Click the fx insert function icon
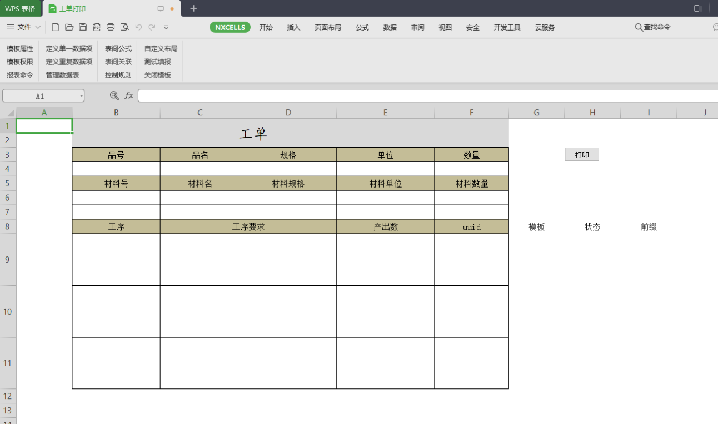 129,95
